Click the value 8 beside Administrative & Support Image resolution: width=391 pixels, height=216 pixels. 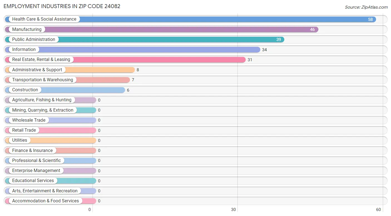(x=138, y=70)
